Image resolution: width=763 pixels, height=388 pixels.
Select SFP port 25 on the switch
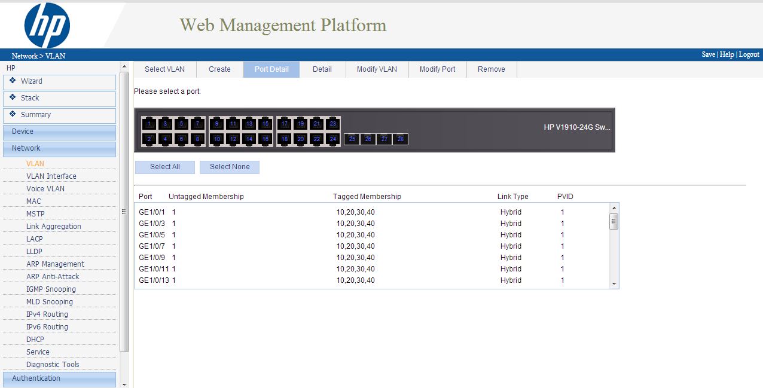(352, 139)
